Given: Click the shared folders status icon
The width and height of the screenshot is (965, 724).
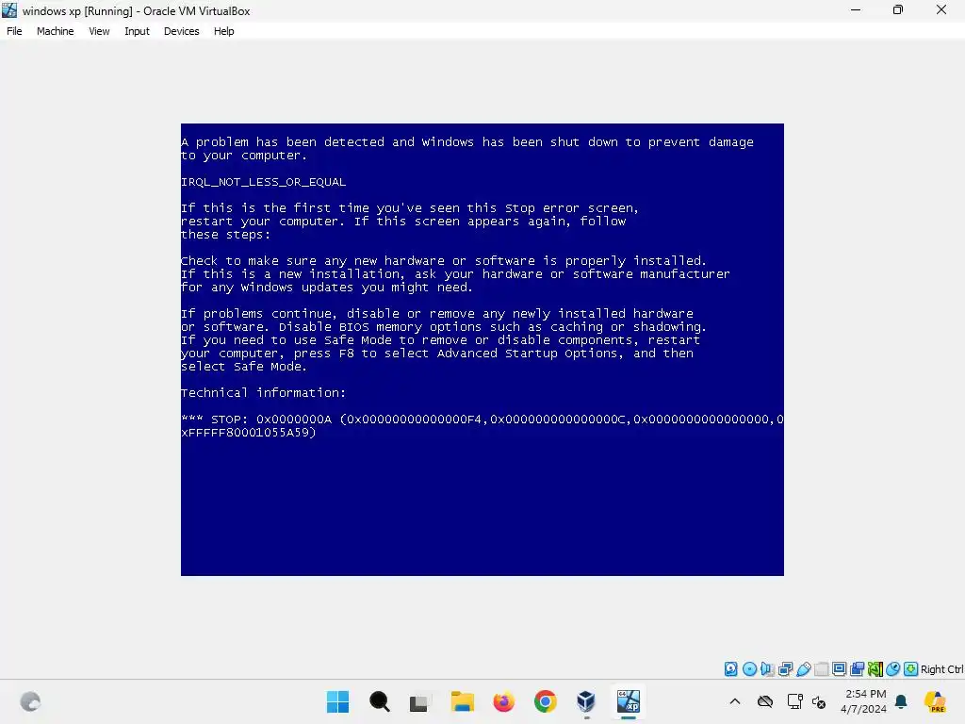Looking at the screenshot, I should coord(821,668).
